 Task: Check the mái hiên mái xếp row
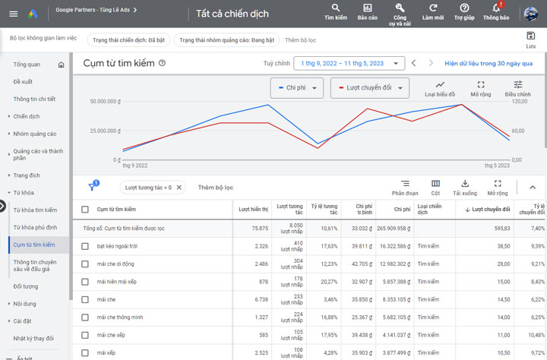click(85, 282)
